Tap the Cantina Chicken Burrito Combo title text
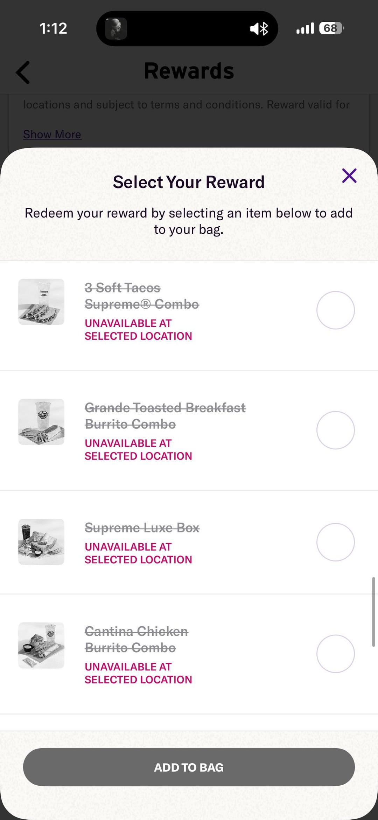 coord(136,639)
